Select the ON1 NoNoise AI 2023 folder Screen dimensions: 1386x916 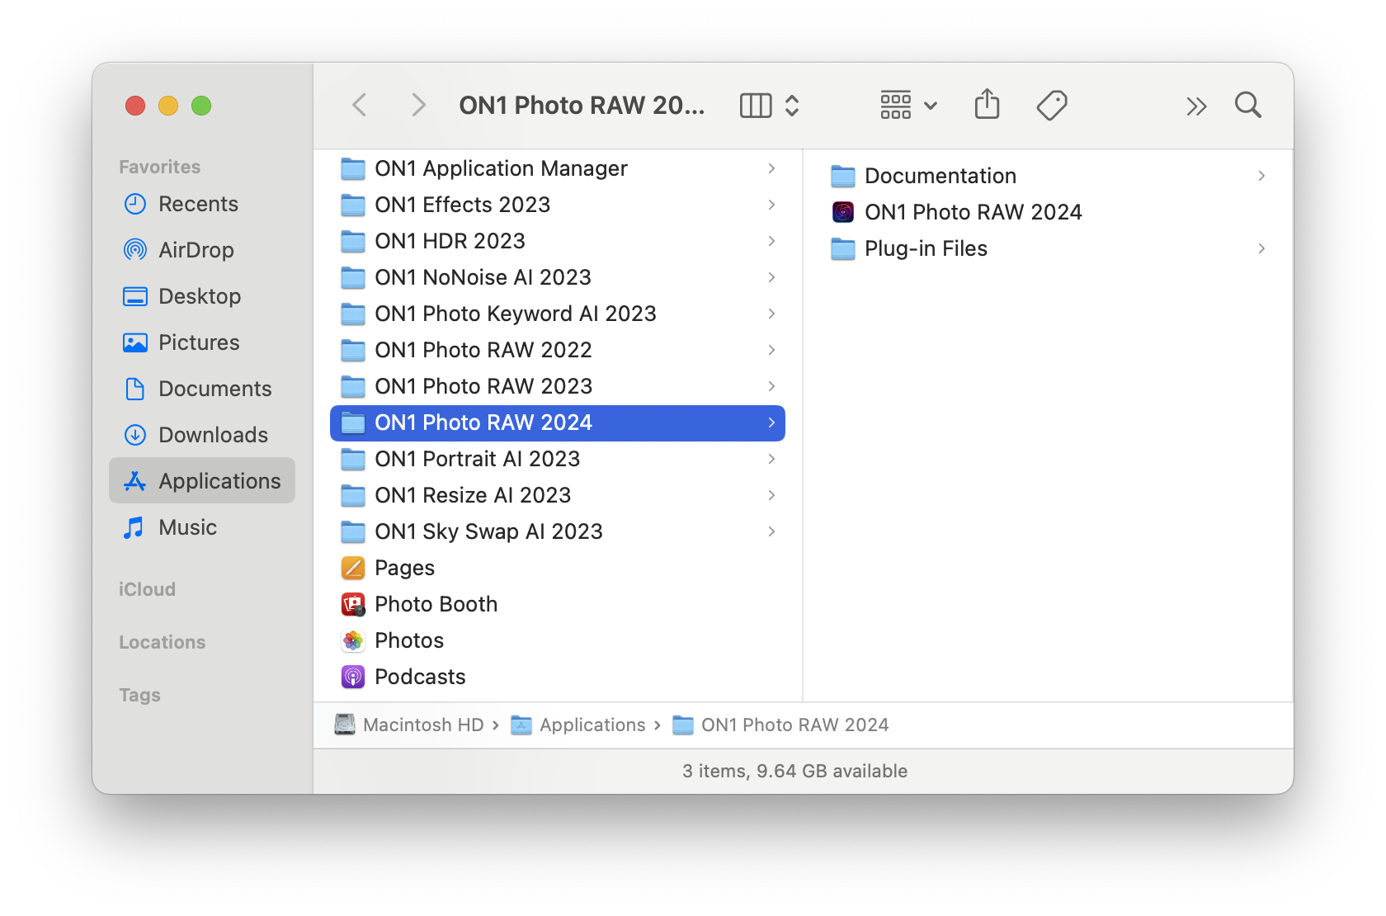[x=558, y=277]
